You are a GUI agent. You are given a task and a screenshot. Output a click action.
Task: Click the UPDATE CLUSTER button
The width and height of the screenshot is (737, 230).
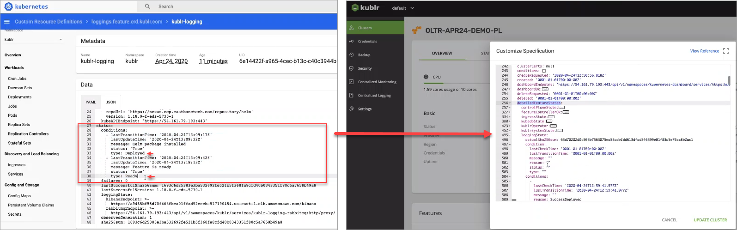[x=710, y=220]
